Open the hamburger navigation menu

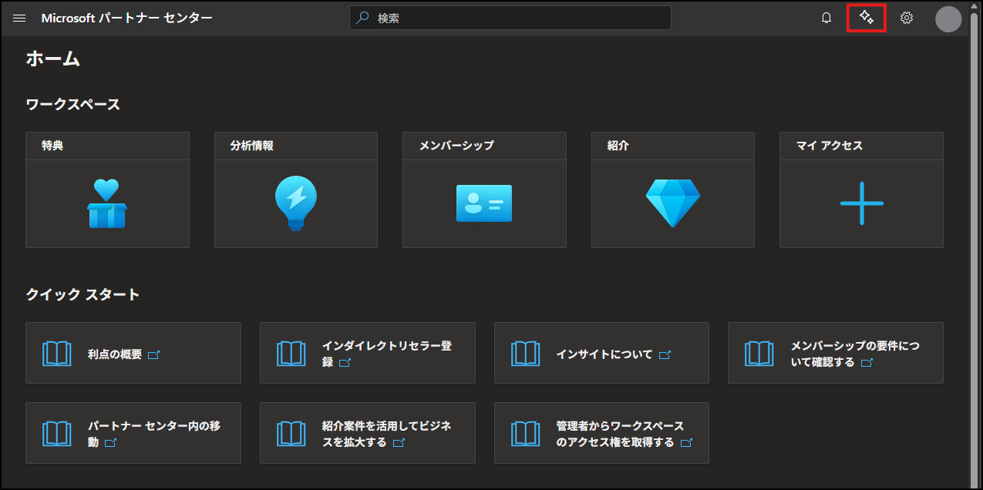[x=20, y=18]
